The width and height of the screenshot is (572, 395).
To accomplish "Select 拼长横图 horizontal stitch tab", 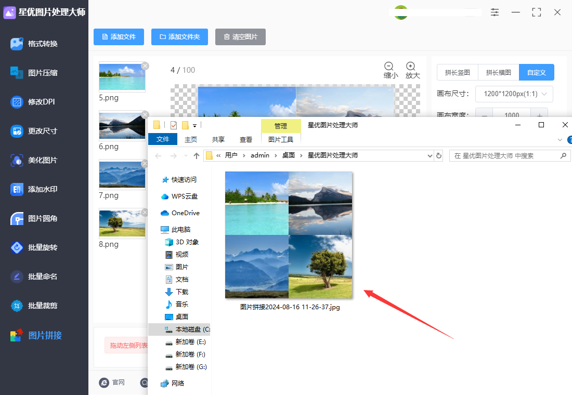I will [498, 72].
